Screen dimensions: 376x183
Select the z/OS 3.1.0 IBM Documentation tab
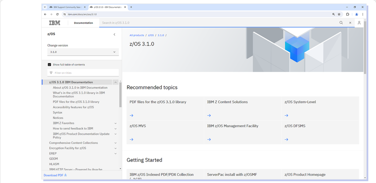pyautogui.click(x=108, y=7)
